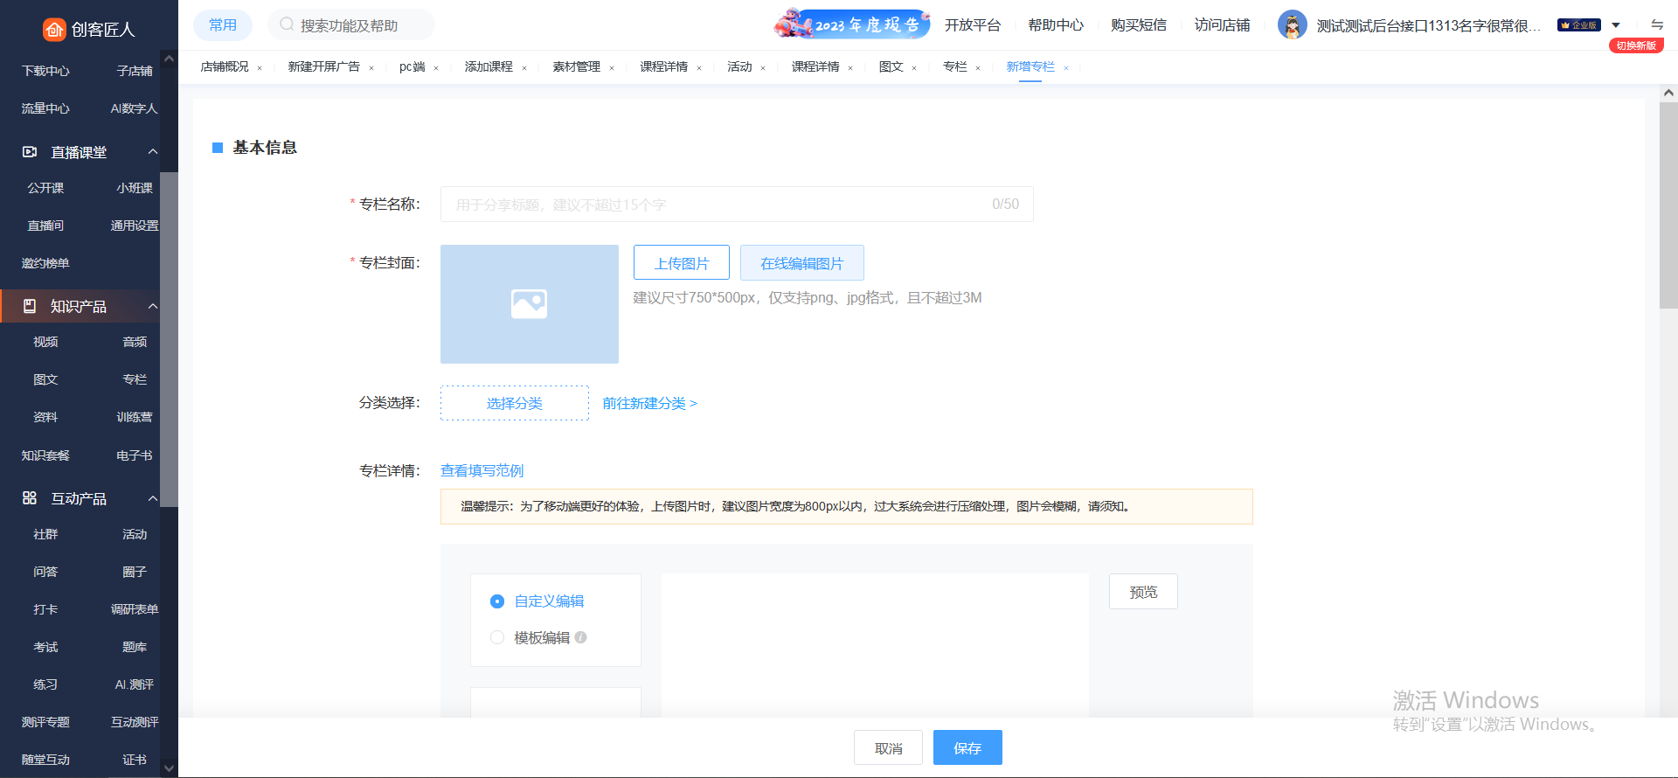Screen dimensions: 1678x778
Task: Click the 企业版 badge icon
Action: click(x=1578, y=25)
